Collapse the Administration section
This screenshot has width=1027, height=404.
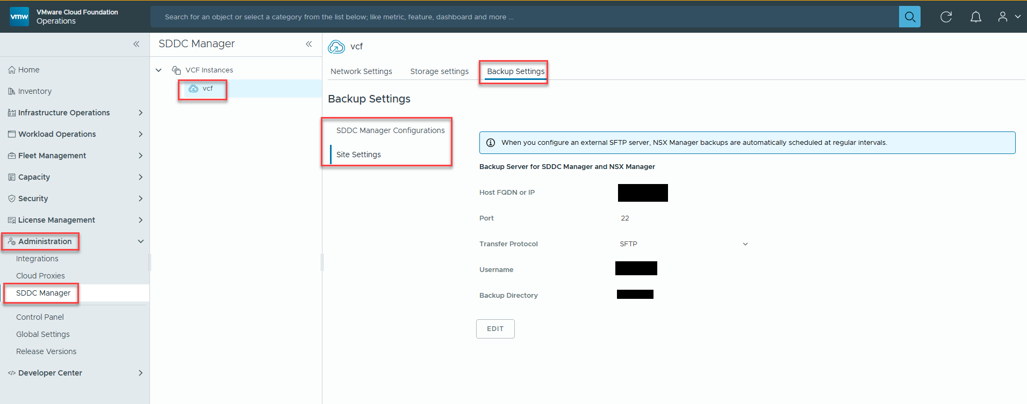[x=140, y=241]
